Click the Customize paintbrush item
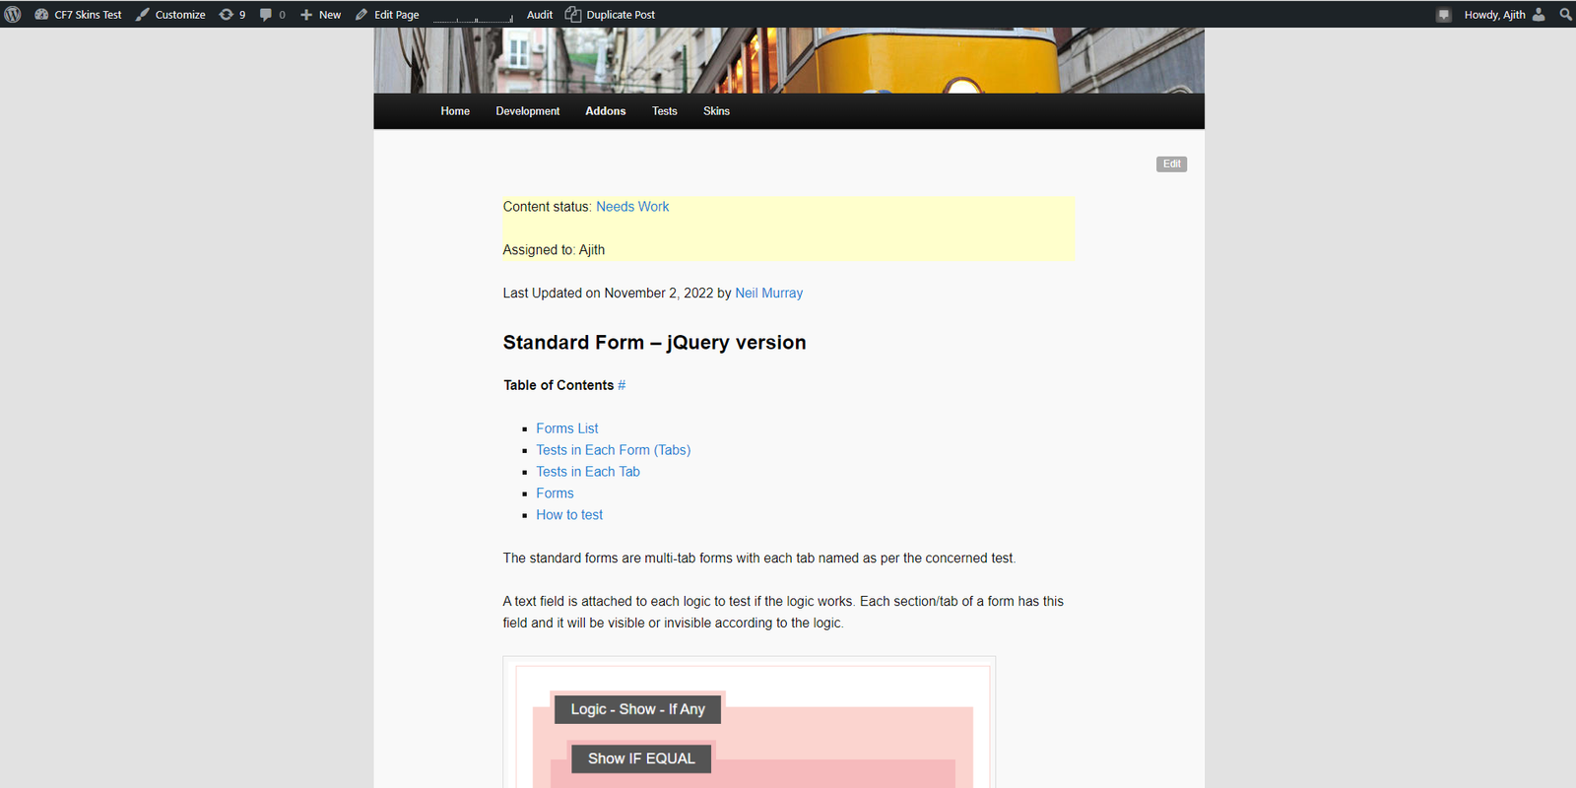This screenshot has width=1576, height=788. coord(170,15)
